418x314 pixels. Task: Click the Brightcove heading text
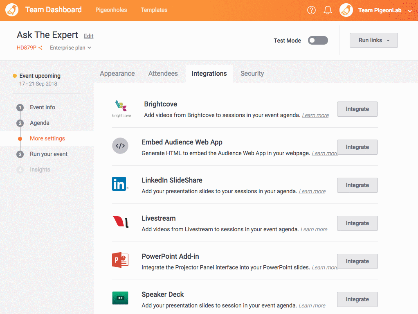click(x=160, y=104)
